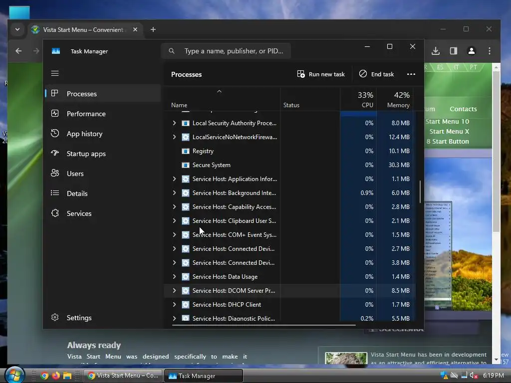511x383 pixels.
Task: Select the Registry process row
Action: [x=290, y=151]
